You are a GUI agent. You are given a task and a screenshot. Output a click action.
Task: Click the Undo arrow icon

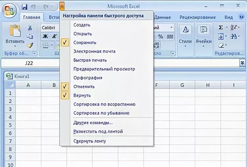point(33,7)
